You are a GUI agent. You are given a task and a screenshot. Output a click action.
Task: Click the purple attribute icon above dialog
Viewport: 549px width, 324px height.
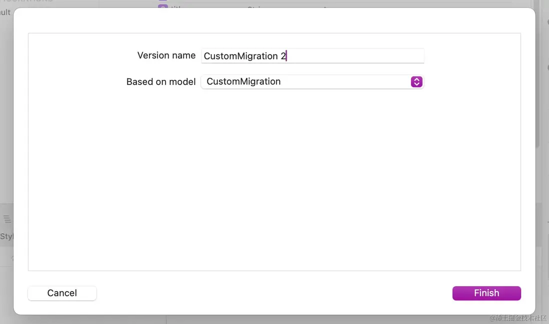tap(162, 6)
